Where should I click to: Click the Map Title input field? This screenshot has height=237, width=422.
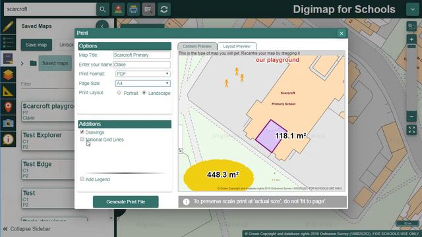pos(142,55)
